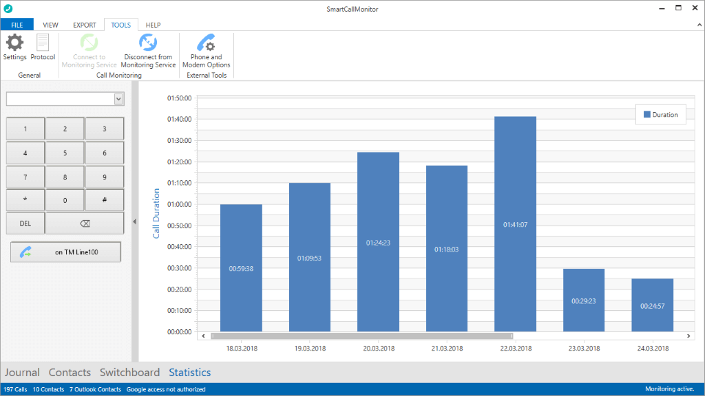Dial digit 2 on keypad

tap(65, 129)
